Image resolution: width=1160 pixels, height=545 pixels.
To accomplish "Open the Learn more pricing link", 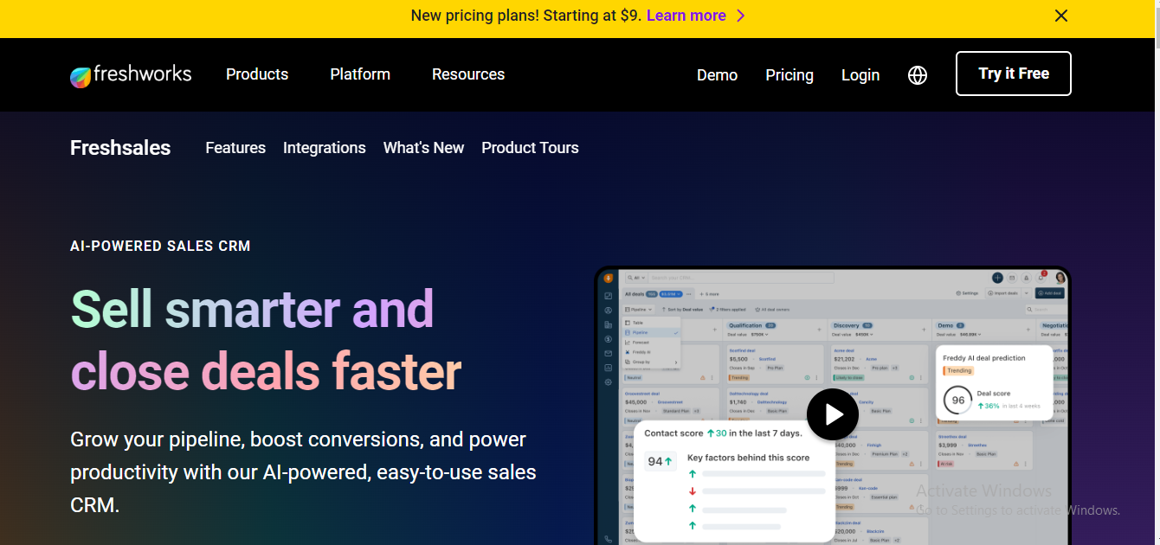I will [x=686, y=16].
